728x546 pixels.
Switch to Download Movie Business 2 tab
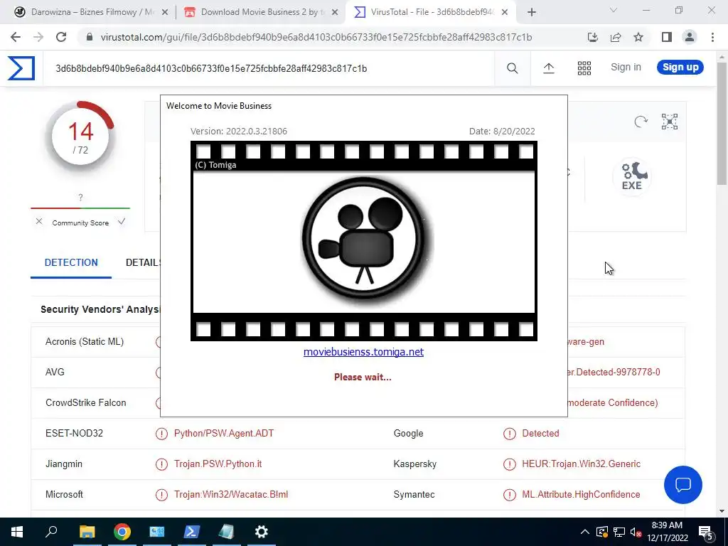pos(260,12)
